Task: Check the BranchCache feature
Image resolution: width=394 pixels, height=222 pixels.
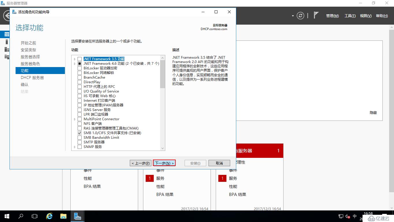Action: 80,77
